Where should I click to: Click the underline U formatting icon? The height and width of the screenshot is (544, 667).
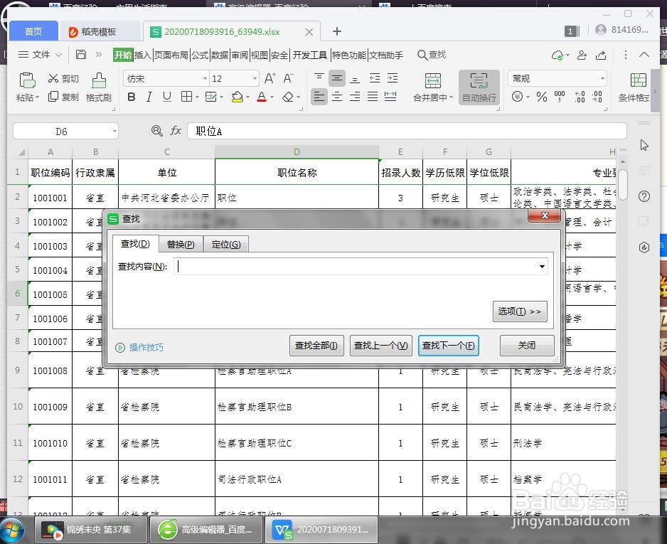(166, 97)
